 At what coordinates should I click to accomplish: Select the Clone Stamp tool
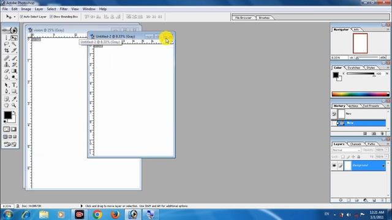7,65
